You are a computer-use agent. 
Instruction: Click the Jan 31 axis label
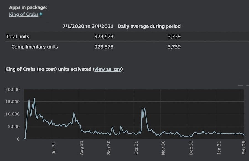pos(219,148)
